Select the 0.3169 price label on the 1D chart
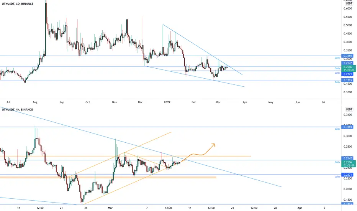Viewport: 357px width, 211px height. 347,56
